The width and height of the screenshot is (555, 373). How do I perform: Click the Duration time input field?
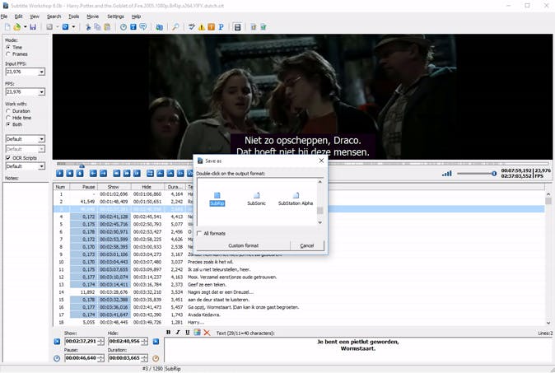pos(124,358)
